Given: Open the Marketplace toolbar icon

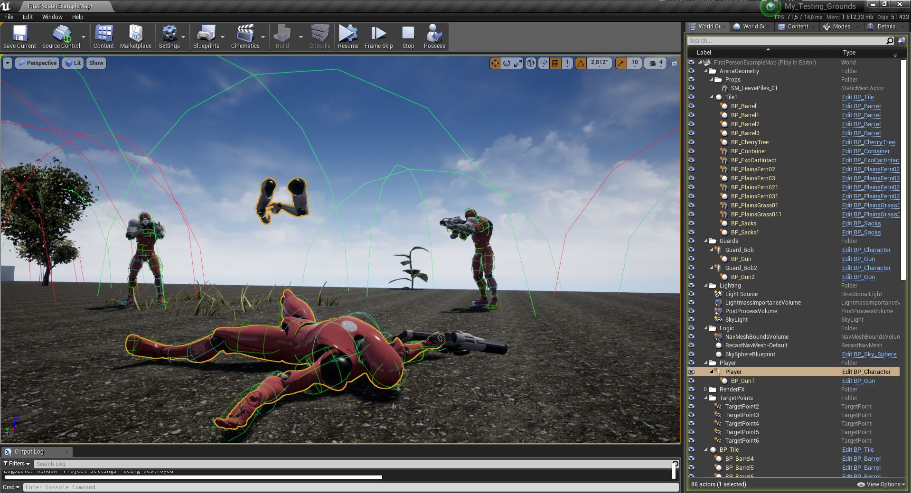Looking at the screenshot, I should [136, 37].
